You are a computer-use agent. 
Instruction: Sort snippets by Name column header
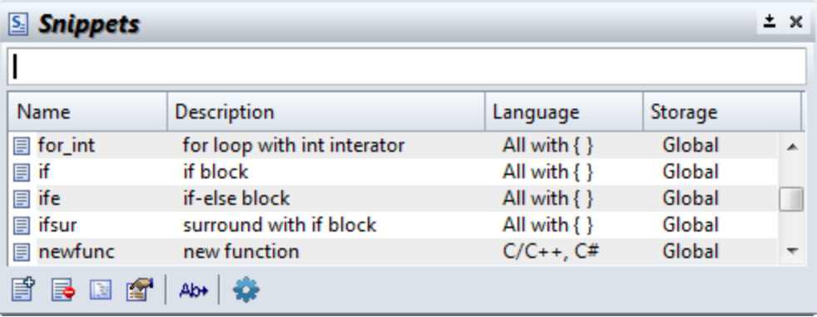[87, 112]
